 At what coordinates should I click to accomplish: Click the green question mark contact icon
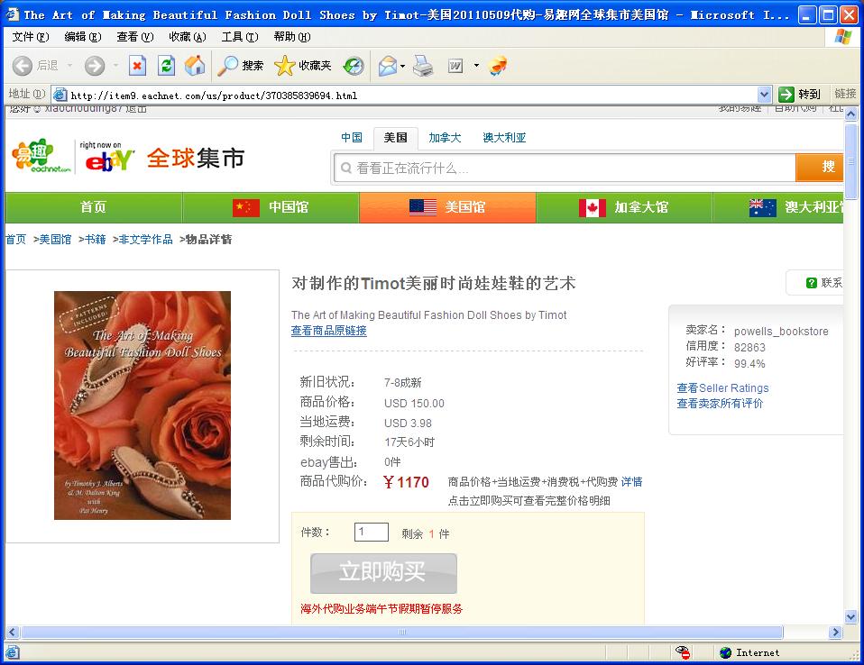811,283
